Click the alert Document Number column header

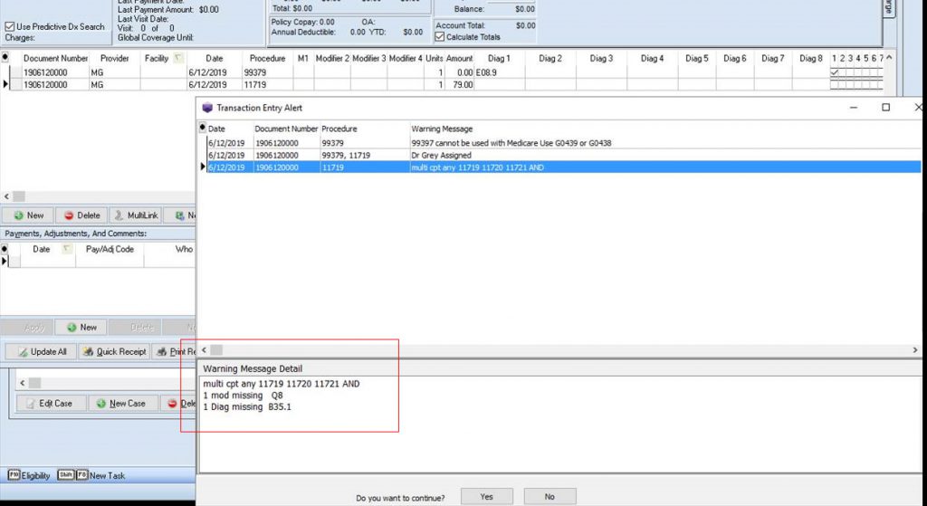(286, 129)
